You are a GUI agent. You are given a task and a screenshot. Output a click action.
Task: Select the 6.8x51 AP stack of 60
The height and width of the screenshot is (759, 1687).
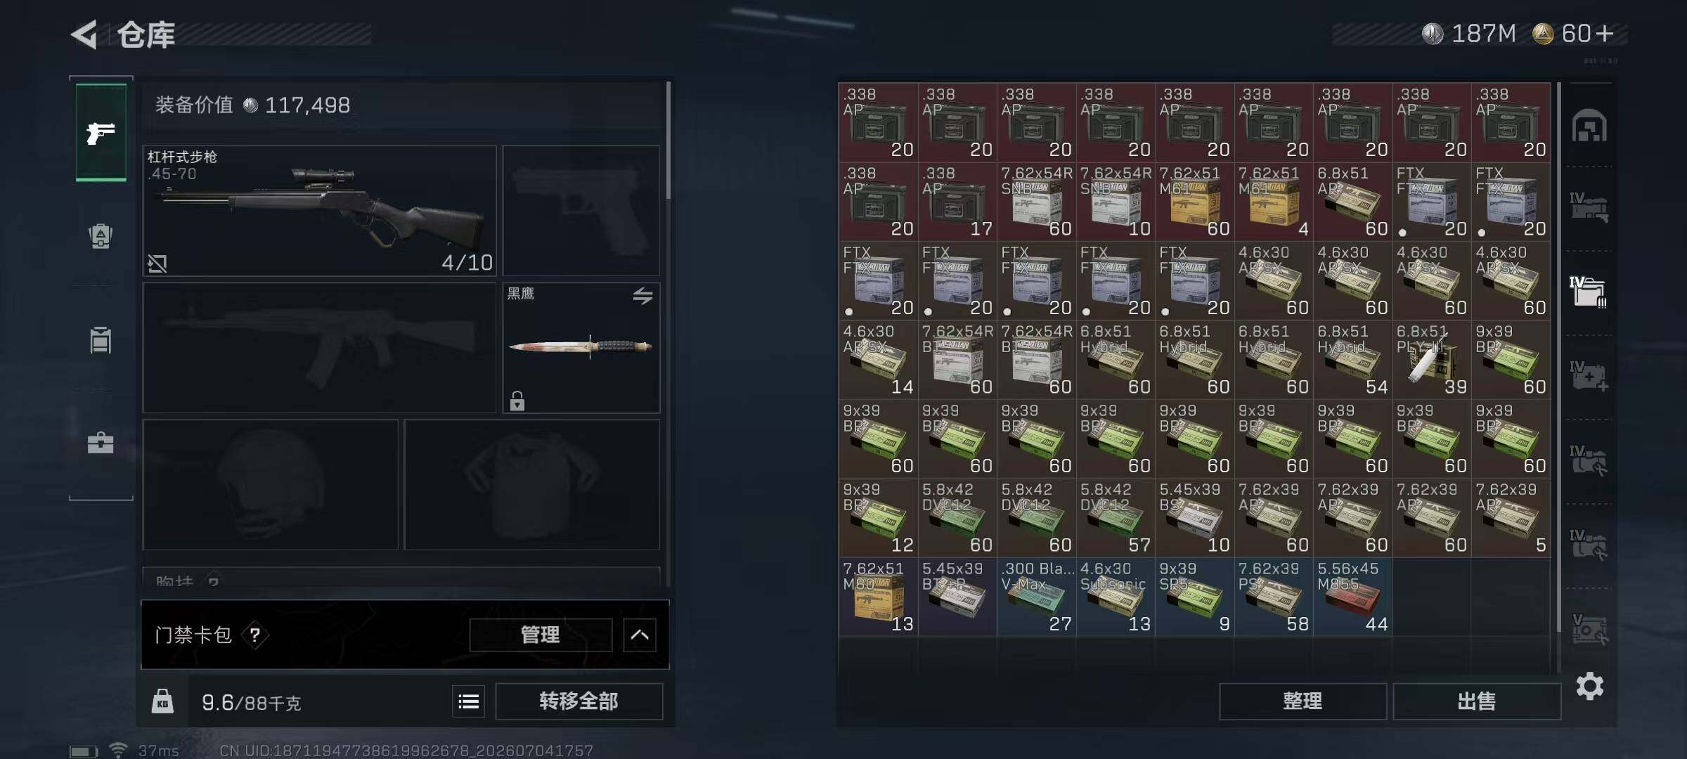click(x=1352, y=201)
